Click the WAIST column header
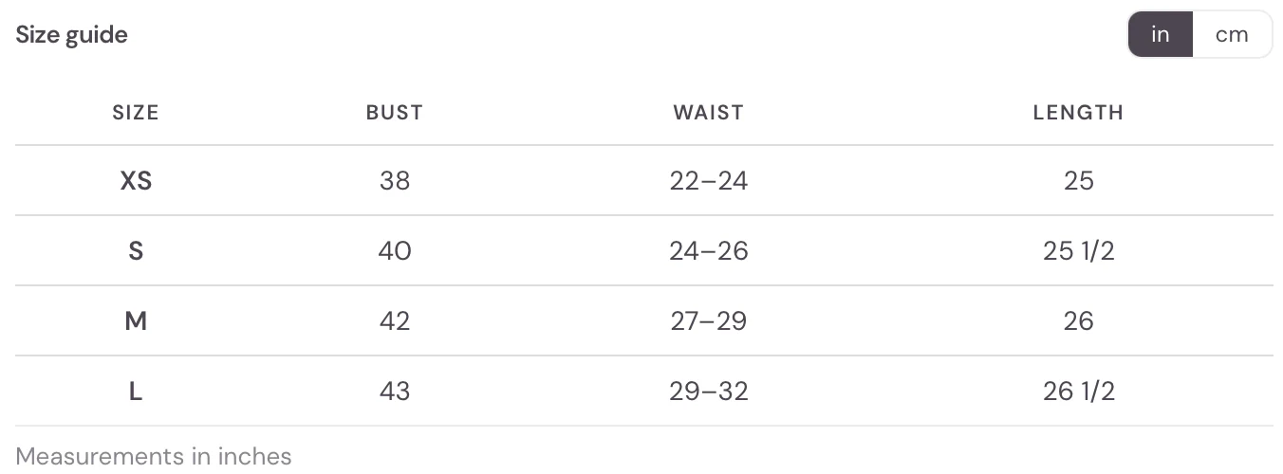The width and height of the screenshot is (1283, 474). 709,113
